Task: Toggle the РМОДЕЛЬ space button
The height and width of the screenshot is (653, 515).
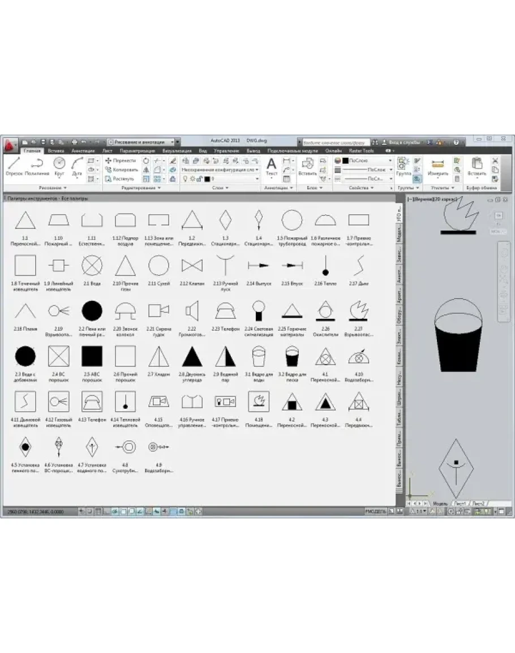Action: (376, 511)
